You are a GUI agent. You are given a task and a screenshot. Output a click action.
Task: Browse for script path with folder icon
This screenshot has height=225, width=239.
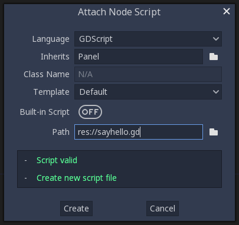pyautogui.click(x=214, y=132)
